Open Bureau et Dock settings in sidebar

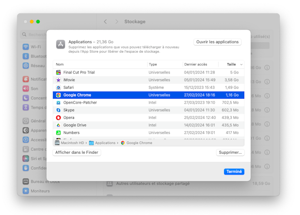pyautogui.click(x=41, y=181)
